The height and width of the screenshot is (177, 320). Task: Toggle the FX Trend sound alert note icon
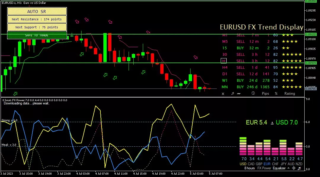click(x=233, y=94)
